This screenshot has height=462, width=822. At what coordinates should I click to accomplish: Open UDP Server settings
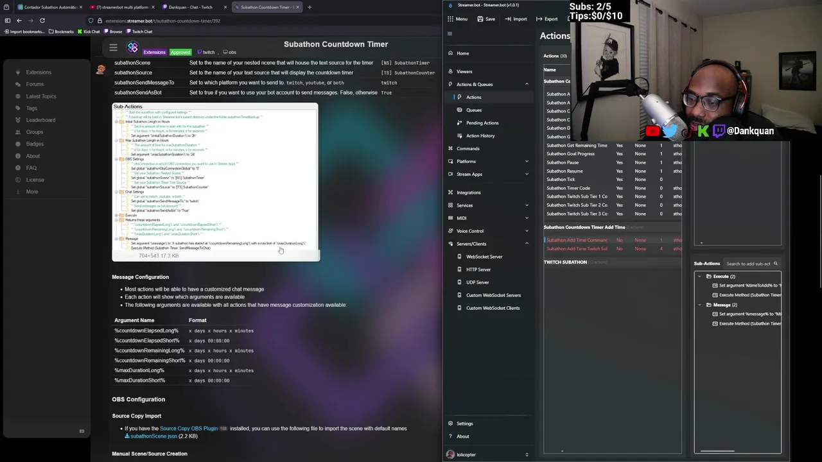477,282
